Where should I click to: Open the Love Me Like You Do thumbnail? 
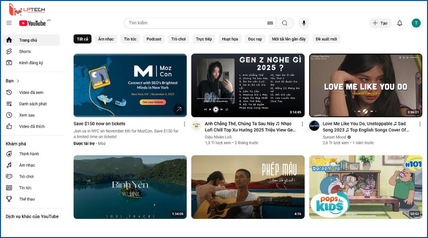point(366,85)
